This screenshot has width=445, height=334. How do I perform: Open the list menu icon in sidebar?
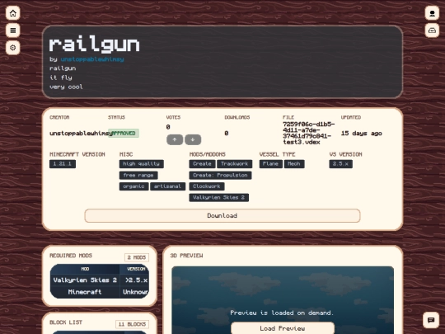[x=12, y=31]
